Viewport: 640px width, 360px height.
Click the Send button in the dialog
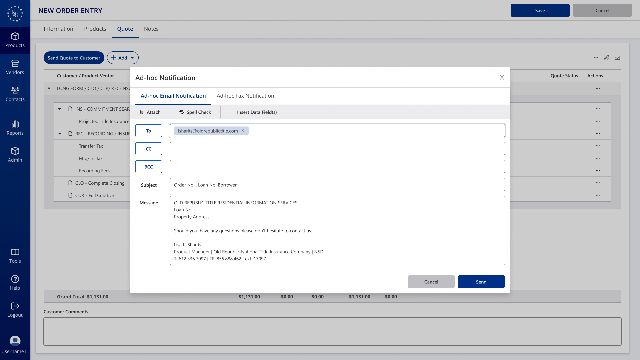[481, 282]
